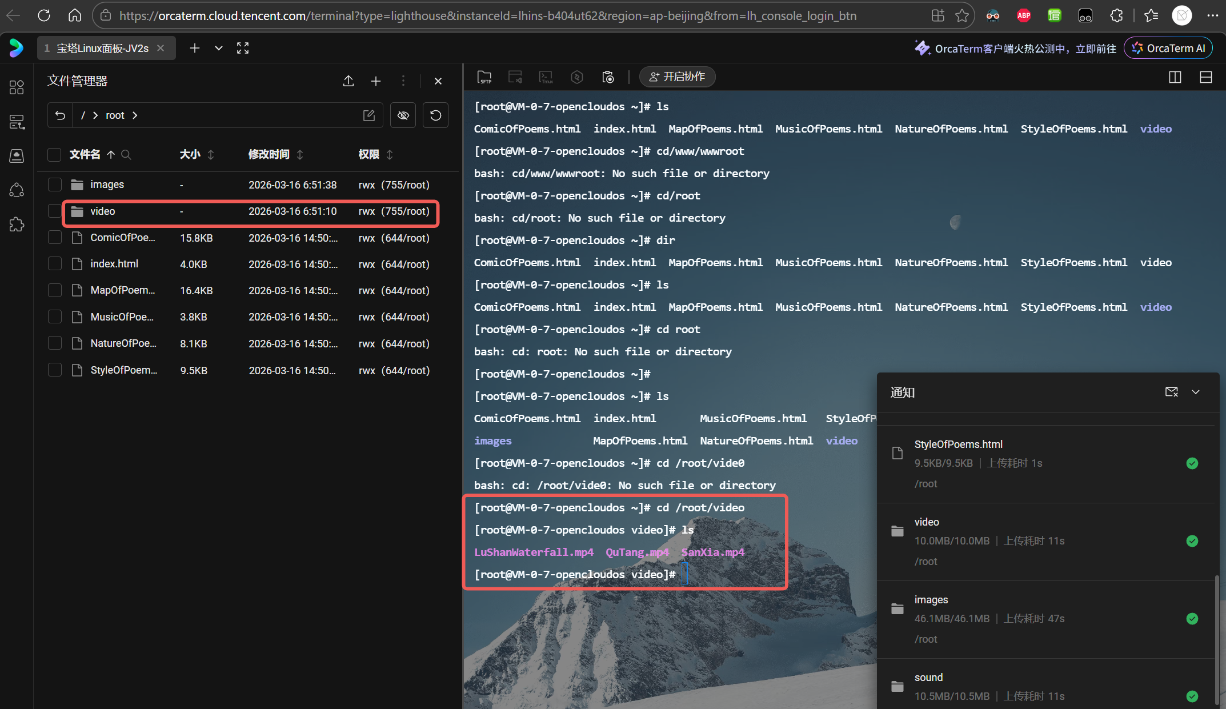This screenshot has height=709, width=1226.
Task: Click the edit path pencil icon
Action: [x=369, y=115]
